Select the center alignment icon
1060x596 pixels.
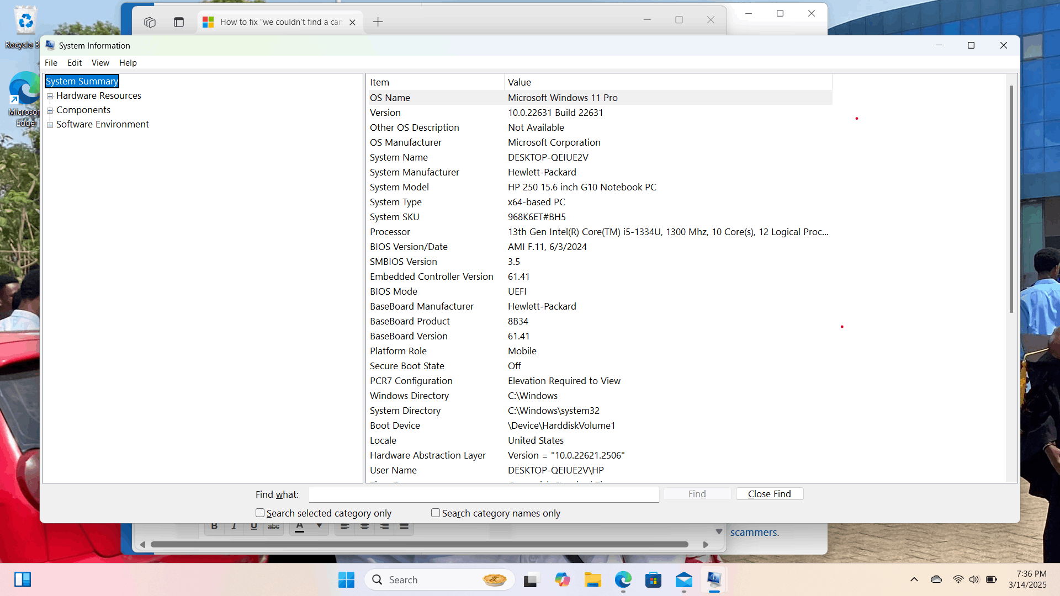click(364, 527)
